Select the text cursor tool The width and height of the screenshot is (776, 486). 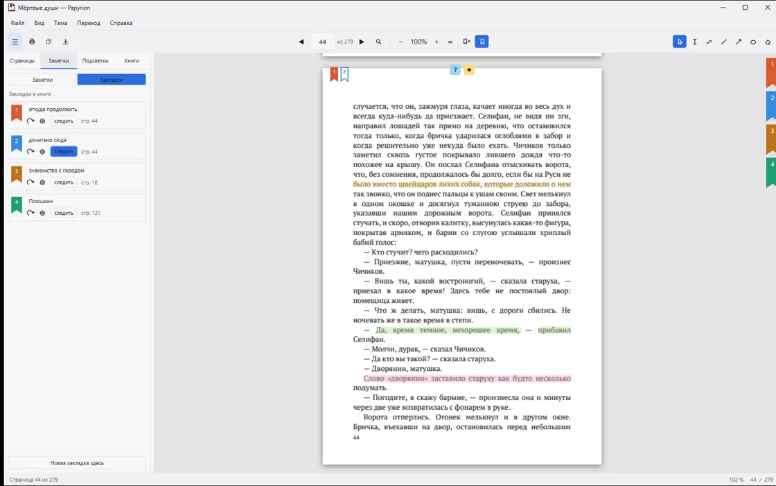pos(694,42)
